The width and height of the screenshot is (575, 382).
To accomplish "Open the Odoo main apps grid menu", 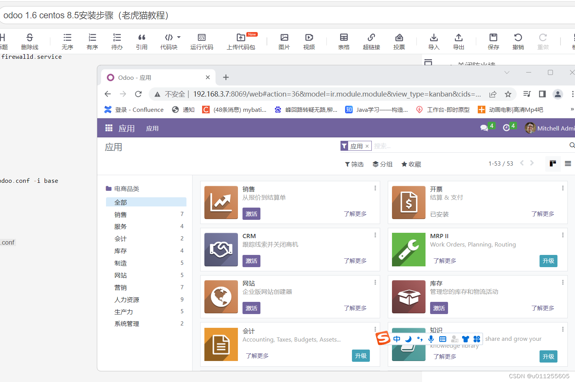I will [x=109, y=128].
